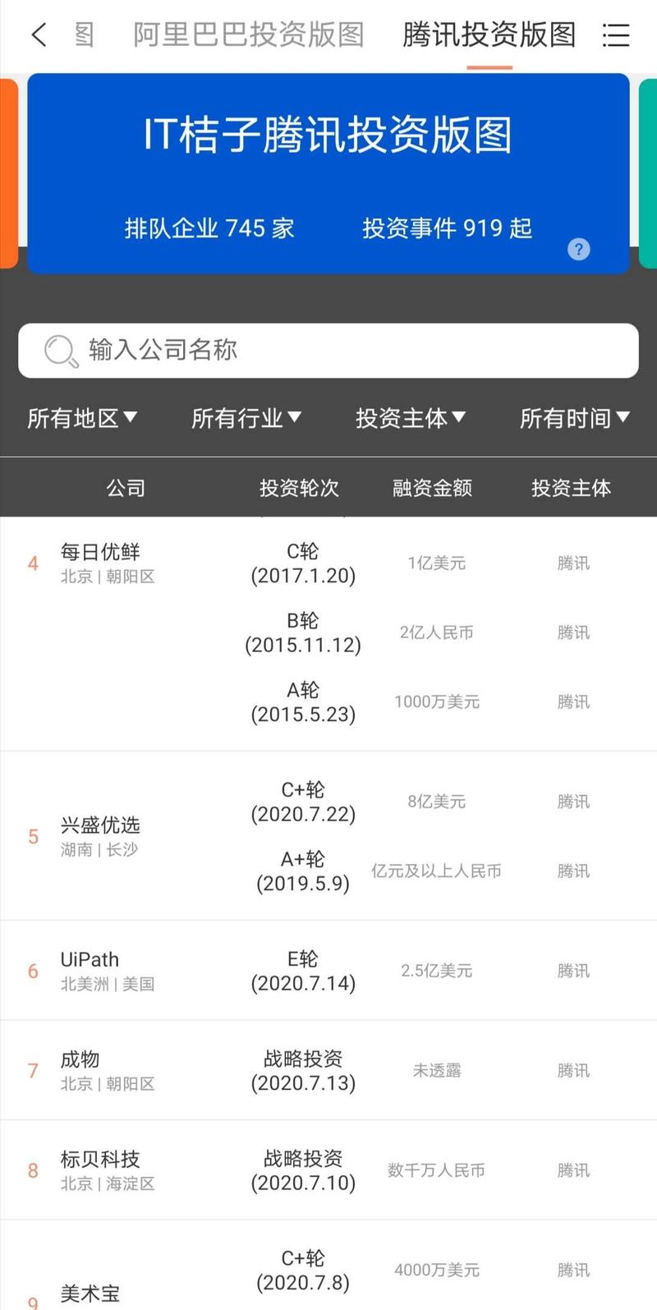
Task: Tap the orange card edge on the left
Action: [8, 172]
